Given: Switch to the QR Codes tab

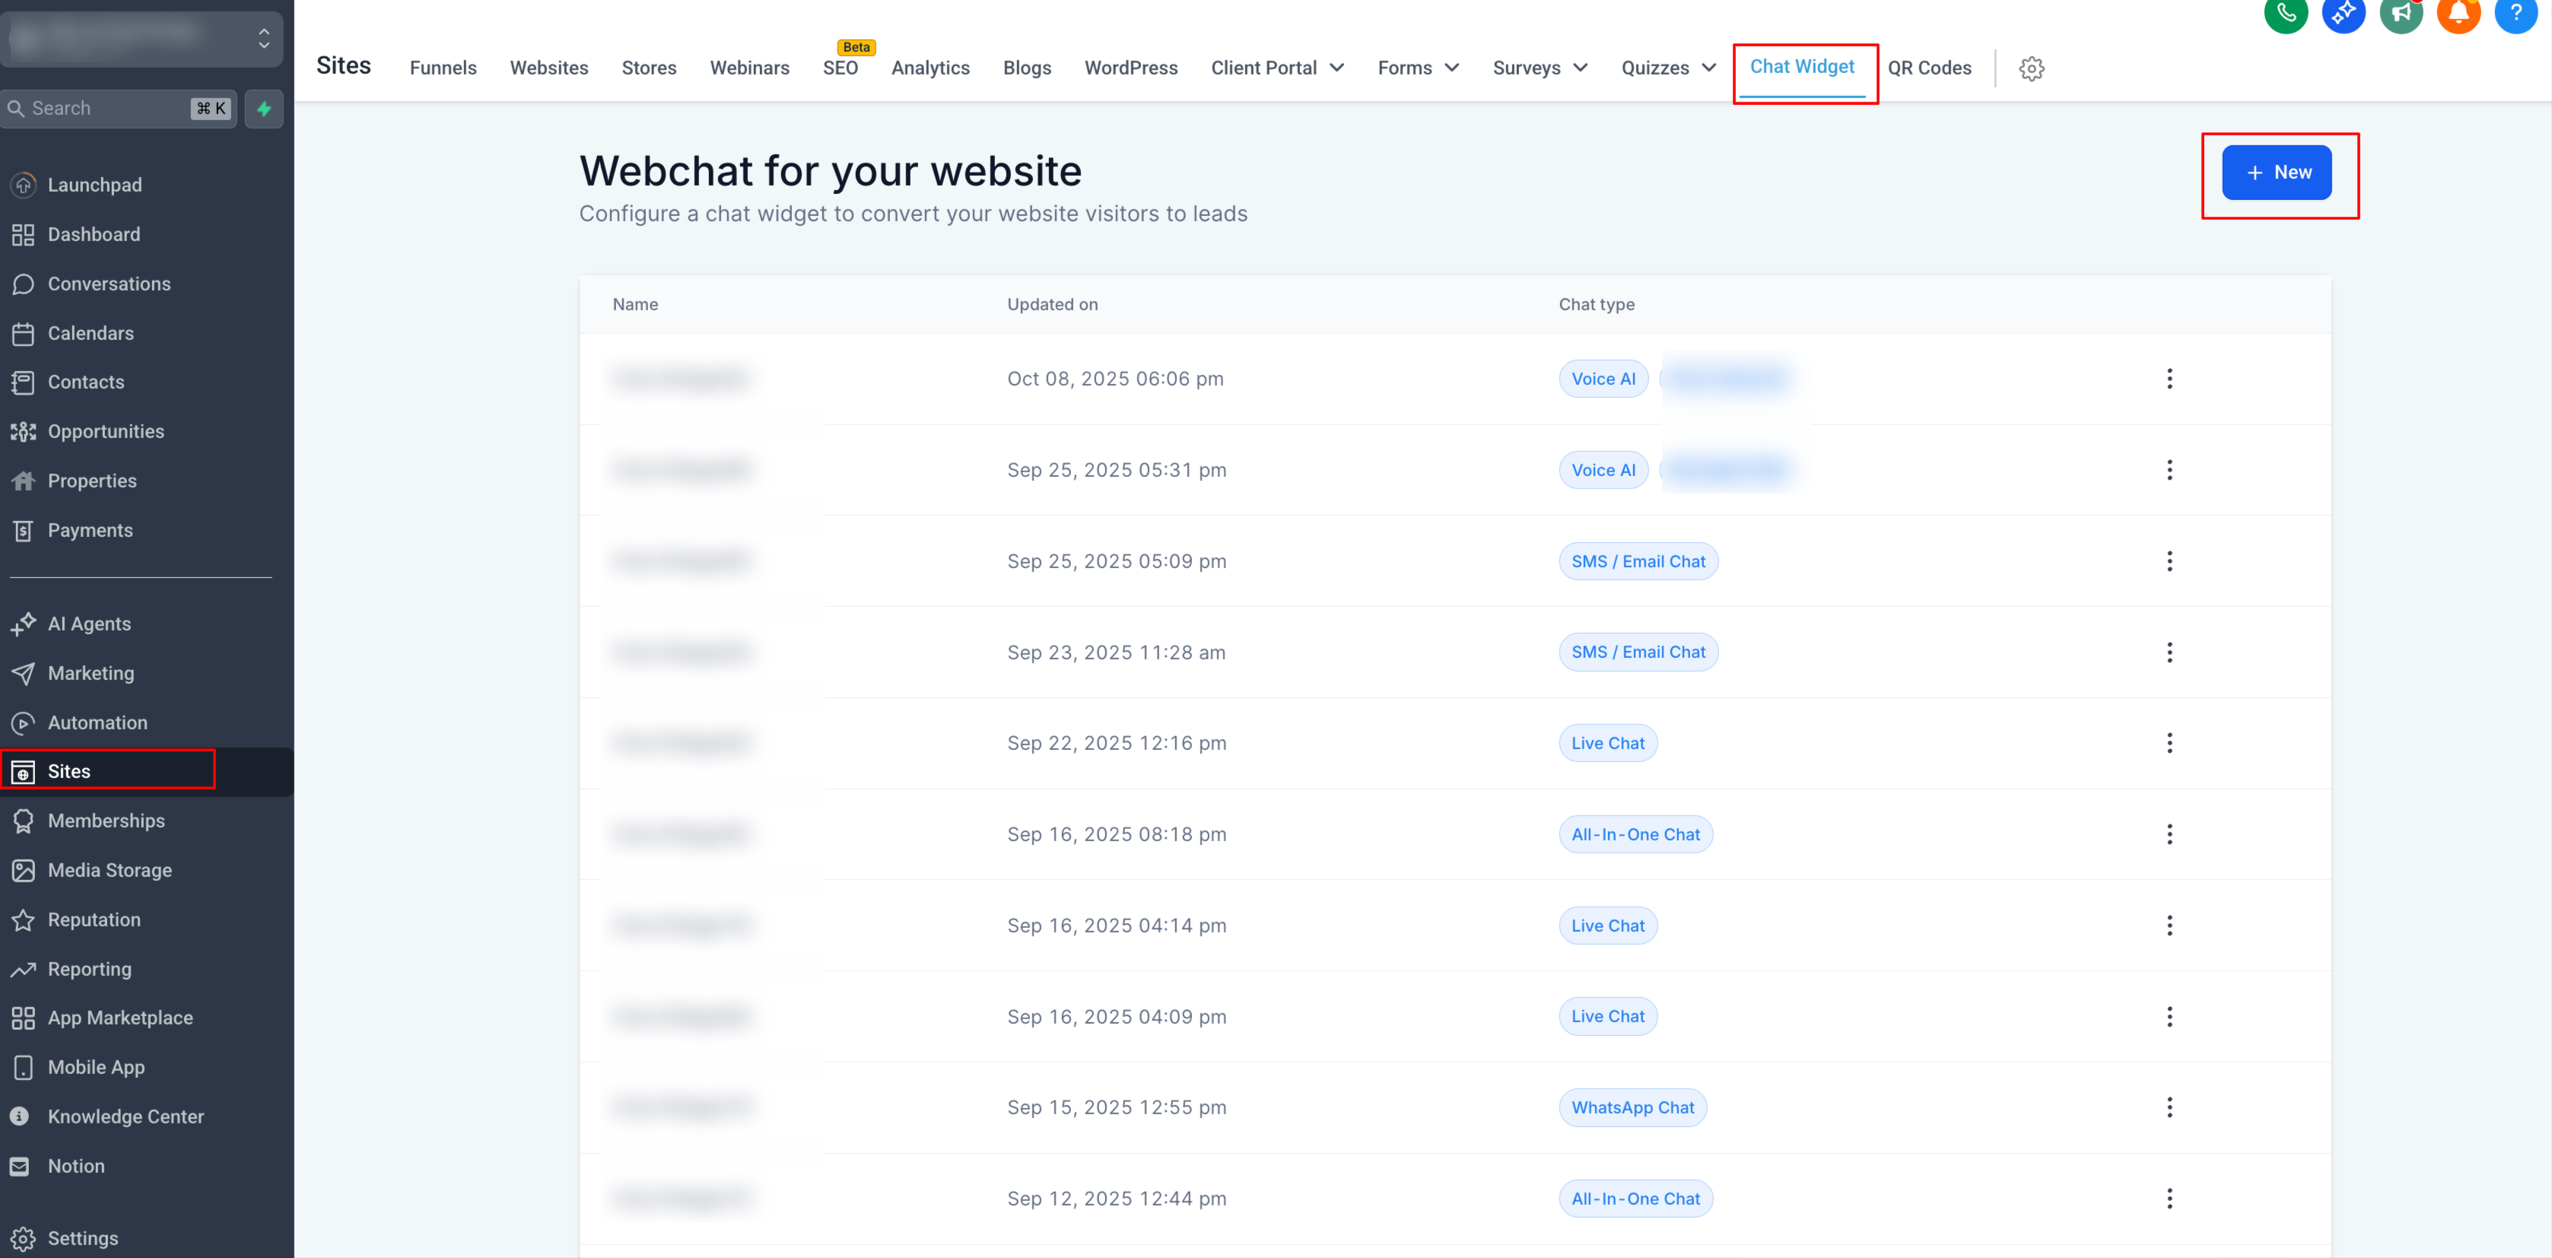Looking at the screenshot, I should tap(1929, 68).
